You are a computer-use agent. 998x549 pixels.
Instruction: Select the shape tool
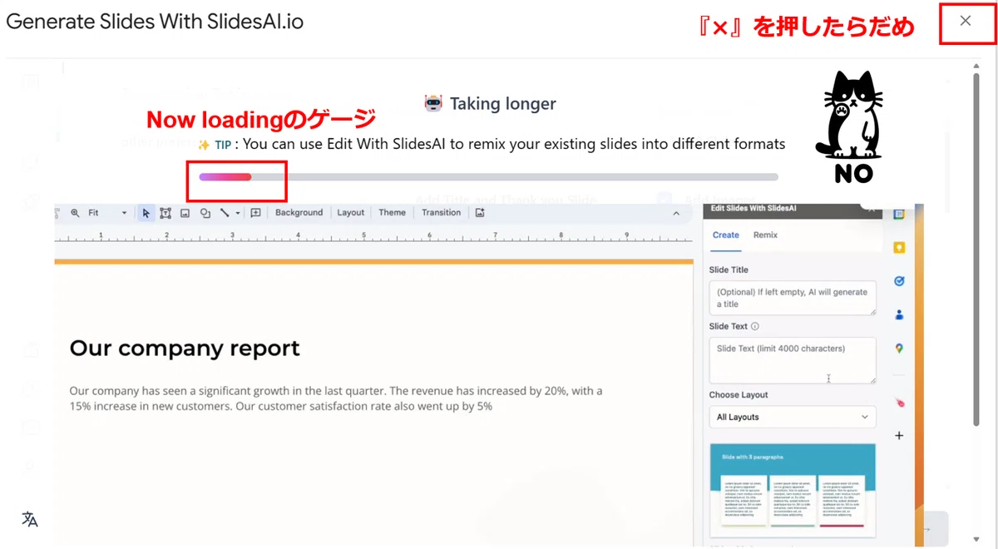pyautogui.click(x=205, y=213)
